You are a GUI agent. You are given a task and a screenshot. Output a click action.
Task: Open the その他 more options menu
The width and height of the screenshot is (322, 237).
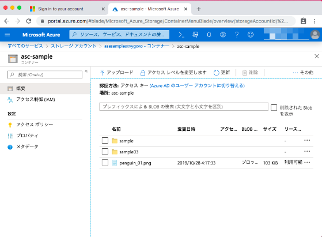tap(303, 72)
